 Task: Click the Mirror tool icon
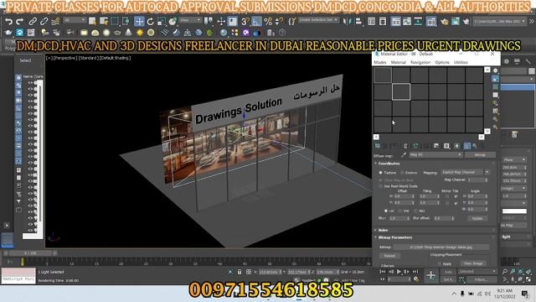point(347,22)
